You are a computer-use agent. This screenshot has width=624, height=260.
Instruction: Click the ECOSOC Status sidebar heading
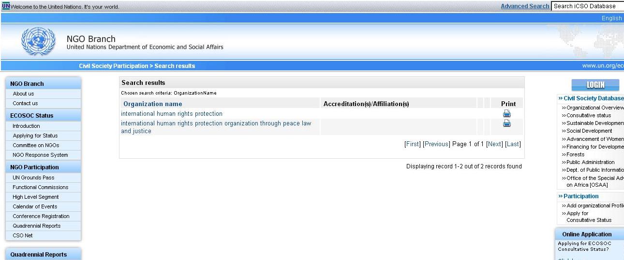click(32, 116)
